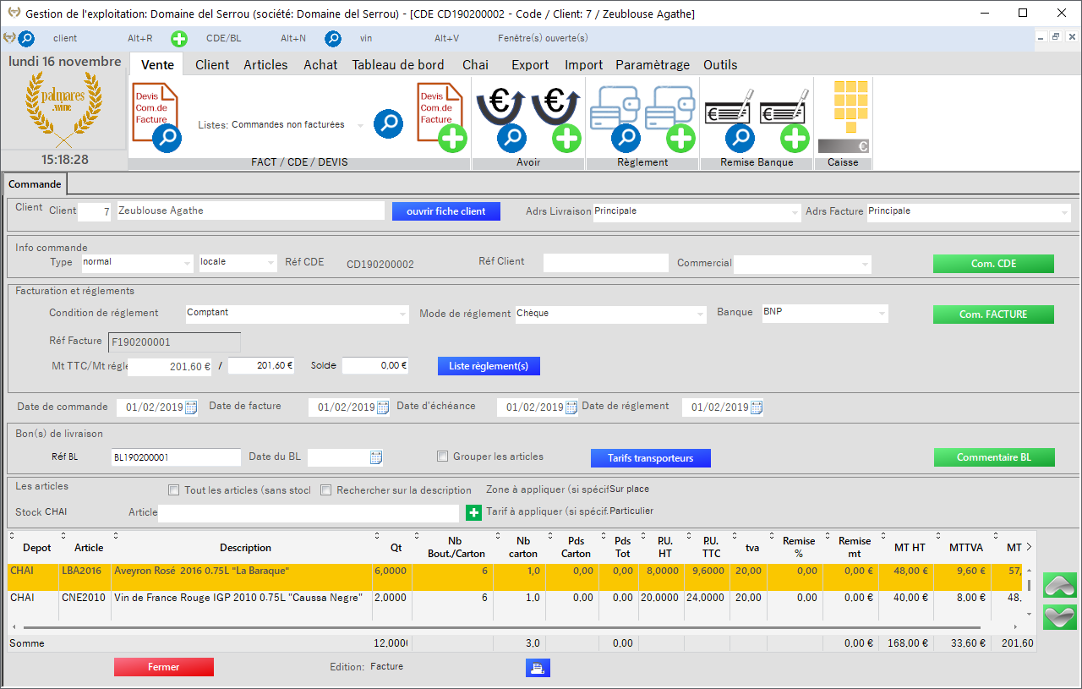The height and width of the screenshot is (689, 1082).
Task: Expand the Mode de règlement dropdown
Action: (x=700, y=314)
